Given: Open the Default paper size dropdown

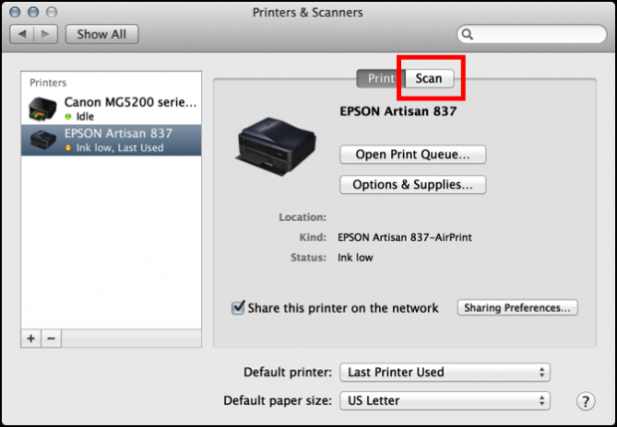Looking at the screenshot, I should (445, 401).
